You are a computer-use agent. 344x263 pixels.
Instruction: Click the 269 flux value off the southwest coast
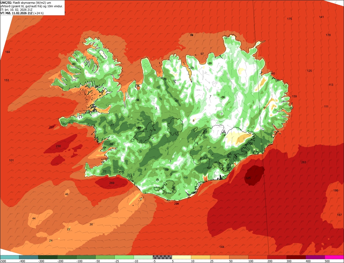[x=112, y=183]
